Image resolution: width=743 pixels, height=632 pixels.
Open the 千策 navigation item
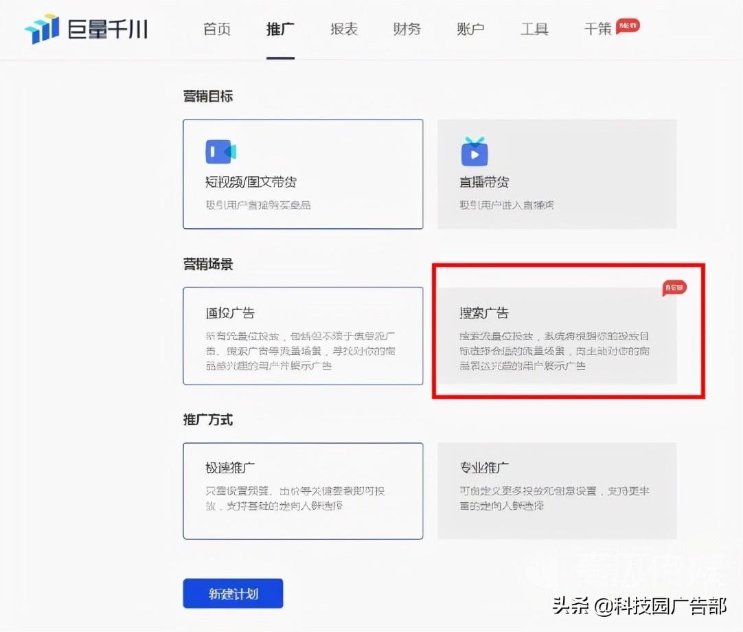(x=597, y=30)
